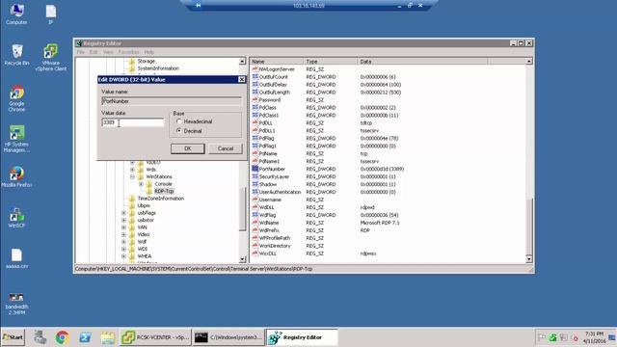Image resolution: width=617 pixels, height=347 pixels.
Task: Expand the Video tree node
Action: 124,234
